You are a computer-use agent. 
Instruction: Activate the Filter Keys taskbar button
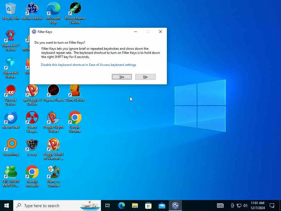[x=175, y=206]
